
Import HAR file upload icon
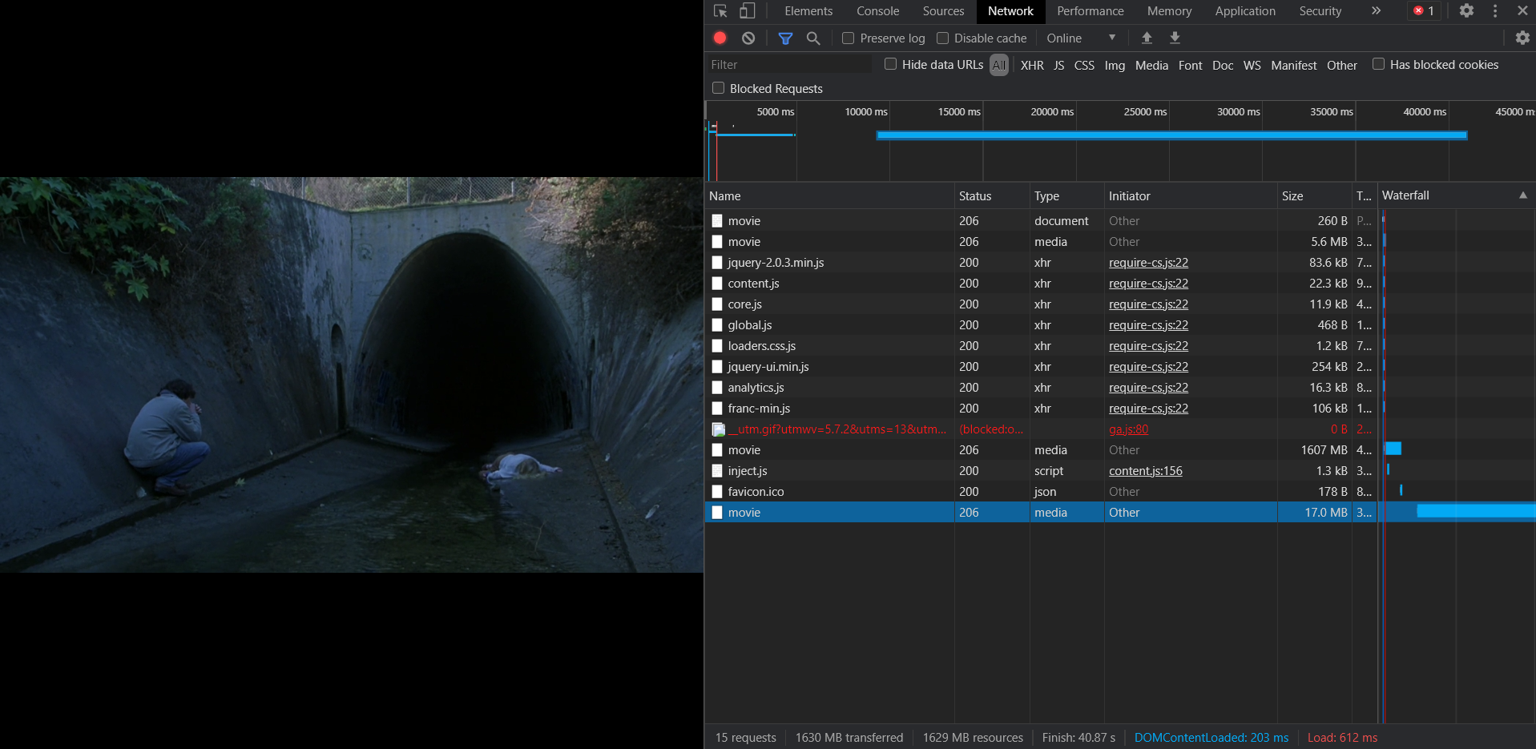click(1147, 38)
